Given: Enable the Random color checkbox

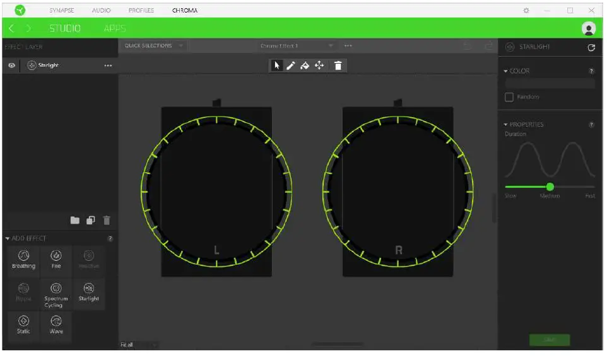Looking at the screenshot, I should (509, 97).
